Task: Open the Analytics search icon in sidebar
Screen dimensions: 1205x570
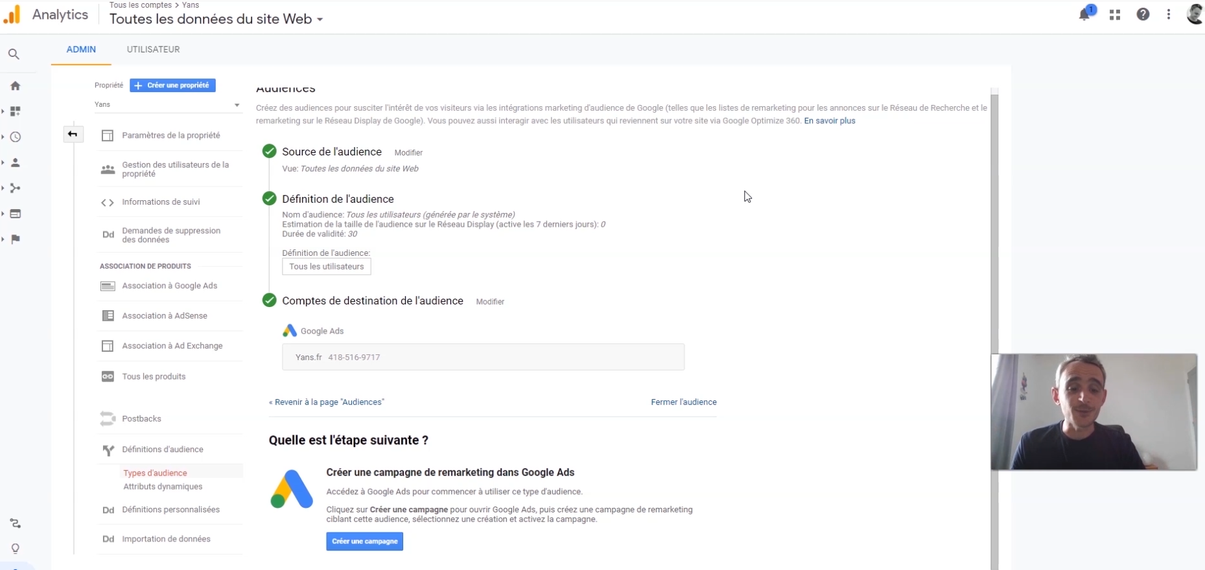Action: (x=14, y=54)
